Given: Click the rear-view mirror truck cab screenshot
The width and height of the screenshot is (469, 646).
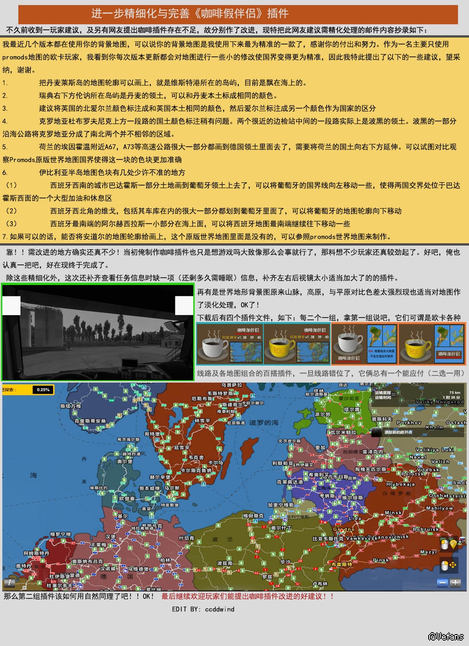Looking at the screenshot, I should [x=98, y=332].
